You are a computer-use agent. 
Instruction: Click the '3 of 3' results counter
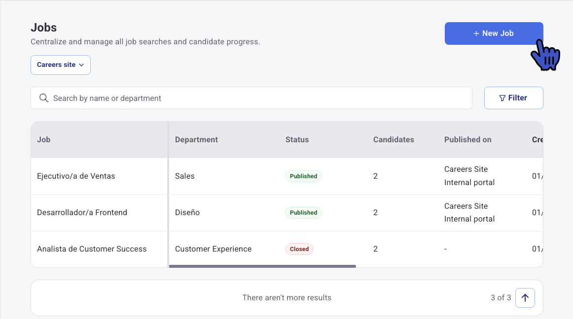(501, 298)
